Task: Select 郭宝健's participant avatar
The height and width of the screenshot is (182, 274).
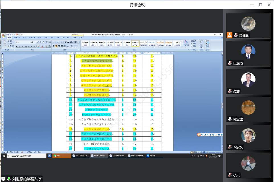Action: coord(248,108)
